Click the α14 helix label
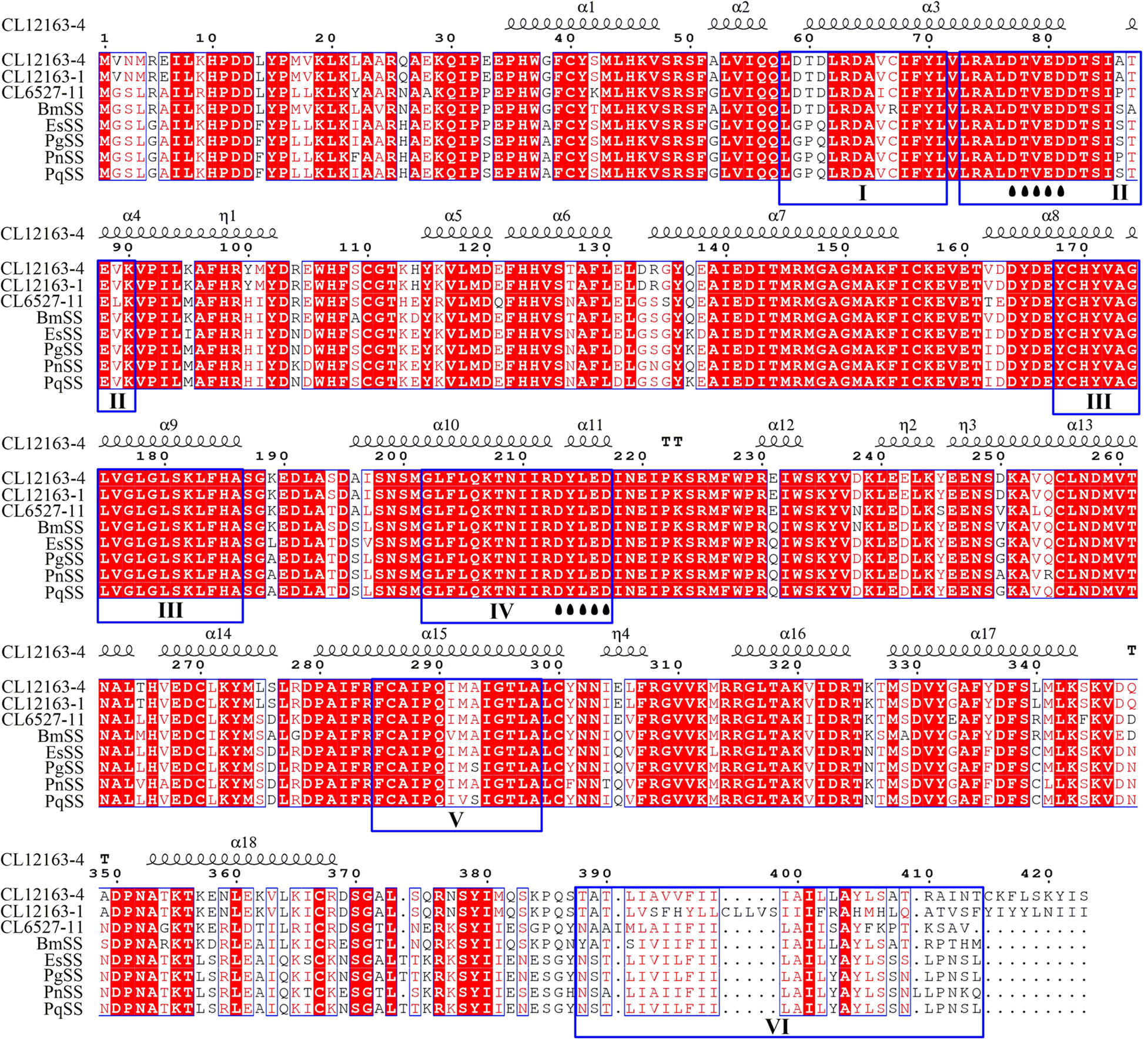1144x1040 pixels. [219, 634]
